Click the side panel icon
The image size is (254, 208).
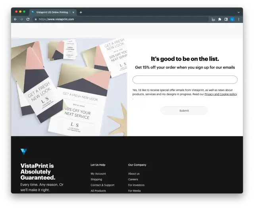[x=226, y=19]
